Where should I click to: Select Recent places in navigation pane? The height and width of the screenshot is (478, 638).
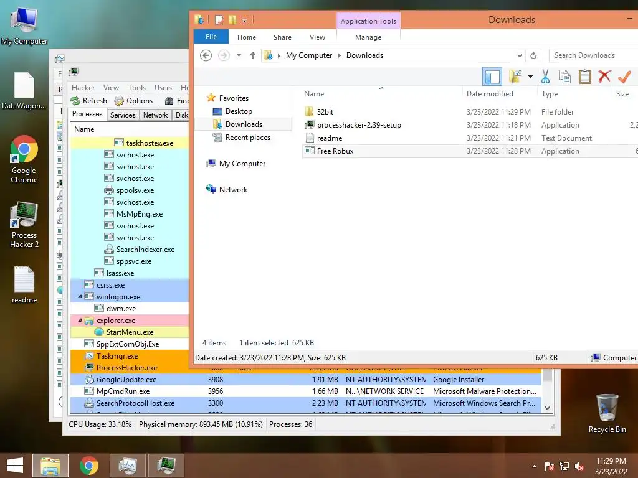pos(248,138)
